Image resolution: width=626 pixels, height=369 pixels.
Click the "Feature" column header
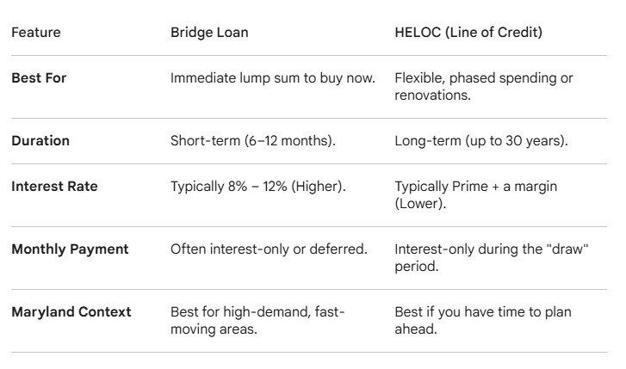pos(35,33)
